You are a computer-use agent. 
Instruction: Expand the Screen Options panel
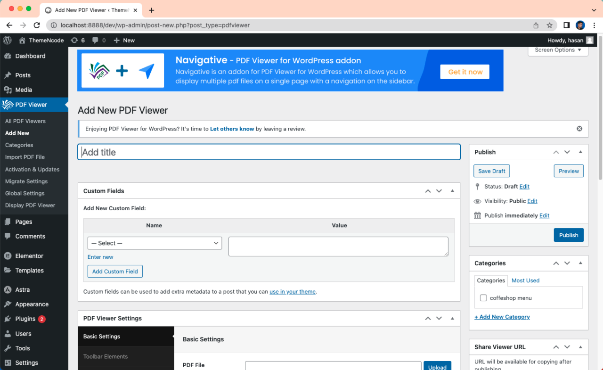pos(558,50)
